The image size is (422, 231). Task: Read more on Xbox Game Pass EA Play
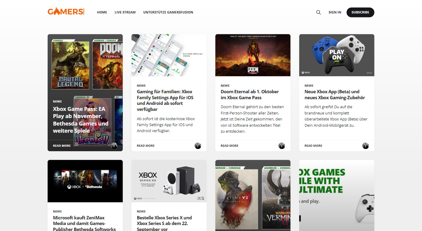point(62,146)
